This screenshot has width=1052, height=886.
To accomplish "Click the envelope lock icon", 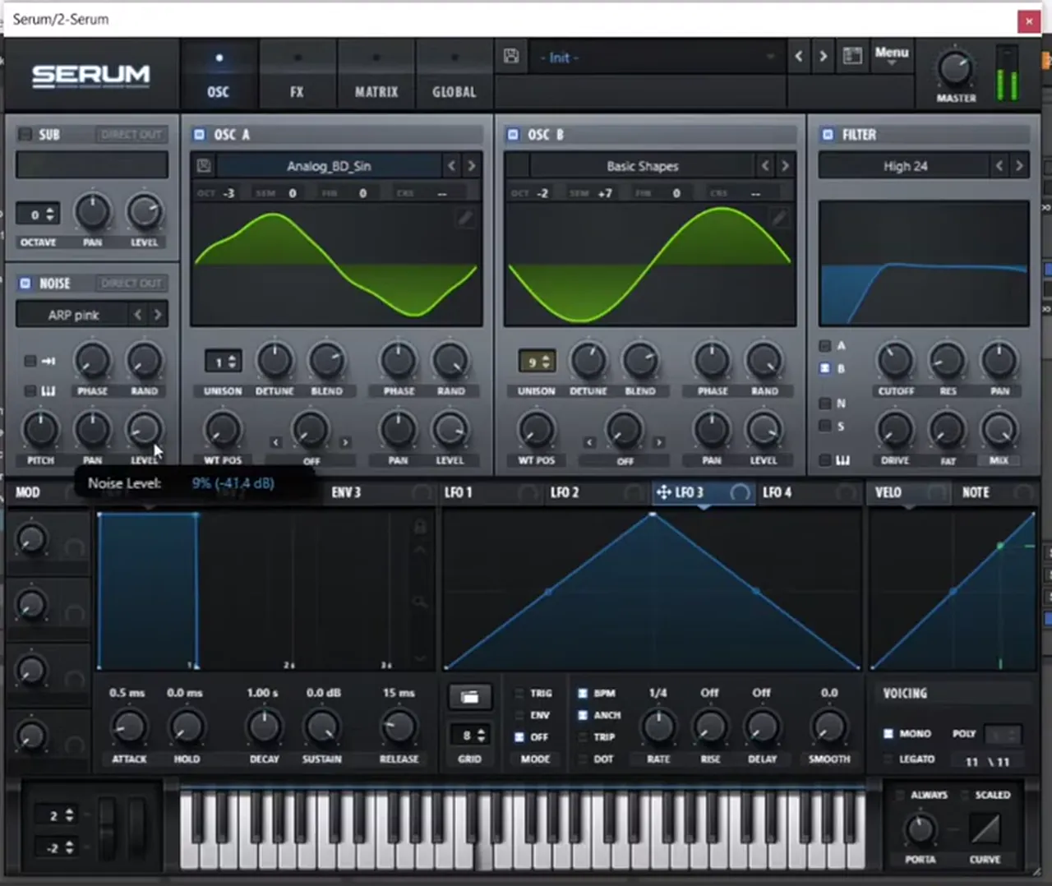I will click(x=420, y=527).
